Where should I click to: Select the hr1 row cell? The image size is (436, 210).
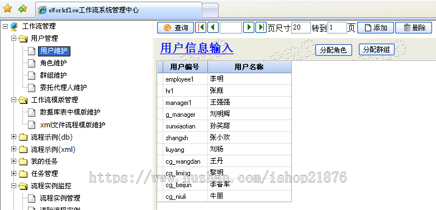pyautogui.click(x=185, y=91)
